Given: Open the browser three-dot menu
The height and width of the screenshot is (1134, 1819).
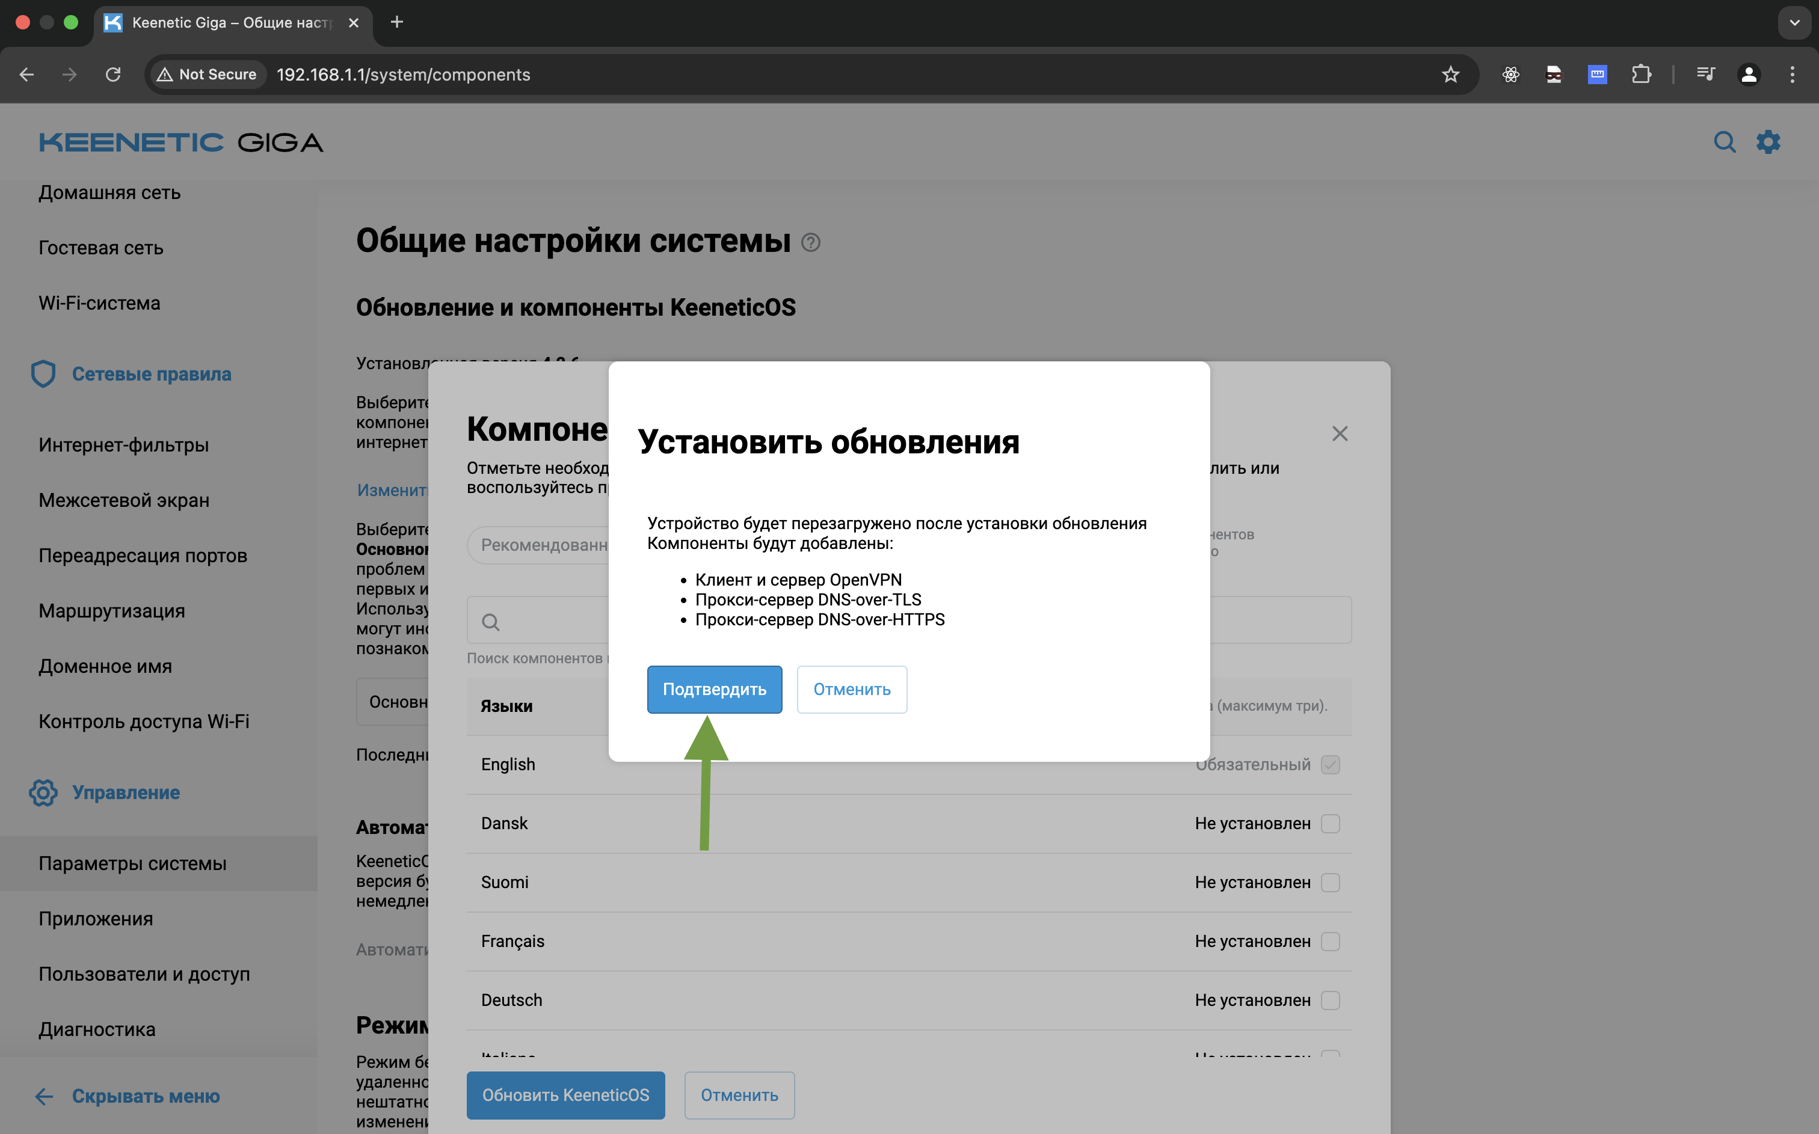Looking at the screenshot, I should [x=1793, y=74].
